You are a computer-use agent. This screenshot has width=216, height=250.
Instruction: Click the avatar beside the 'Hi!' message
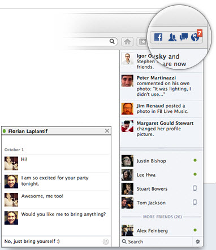pyautogui.click(x=11, y=163)
